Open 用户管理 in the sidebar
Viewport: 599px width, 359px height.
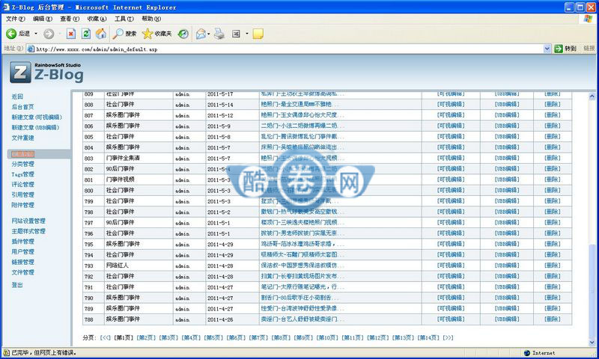coord(22,252)
